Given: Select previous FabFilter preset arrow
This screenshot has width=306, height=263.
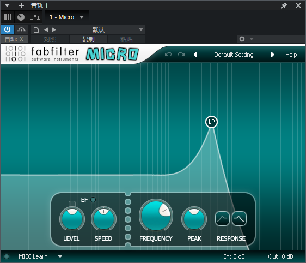Looking at the screenshot, I should (x=195, y=55).
